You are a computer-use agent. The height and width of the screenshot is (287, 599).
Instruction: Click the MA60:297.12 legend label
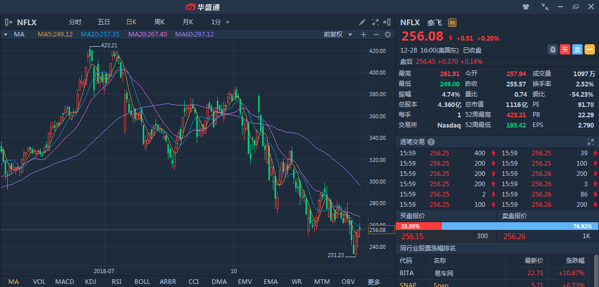[195, 34]
